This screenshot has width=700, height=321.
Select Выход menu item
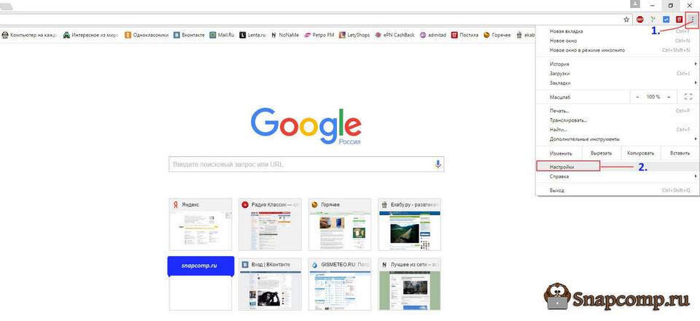pyautogui.click(x=618, y=190)
